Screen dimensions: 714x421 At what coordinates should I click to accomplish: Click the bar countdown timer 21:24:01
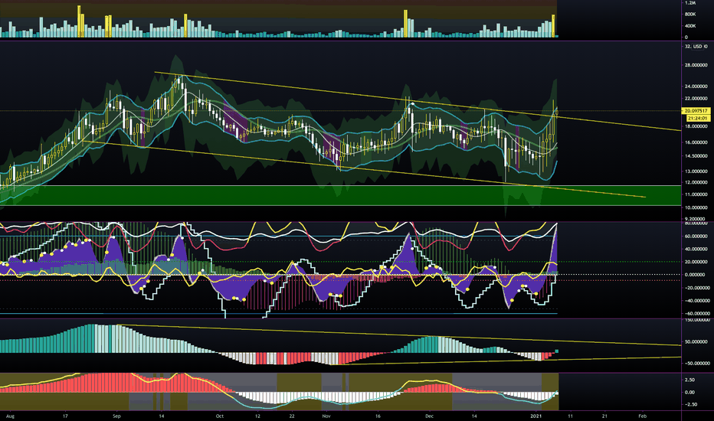[698, 118]
